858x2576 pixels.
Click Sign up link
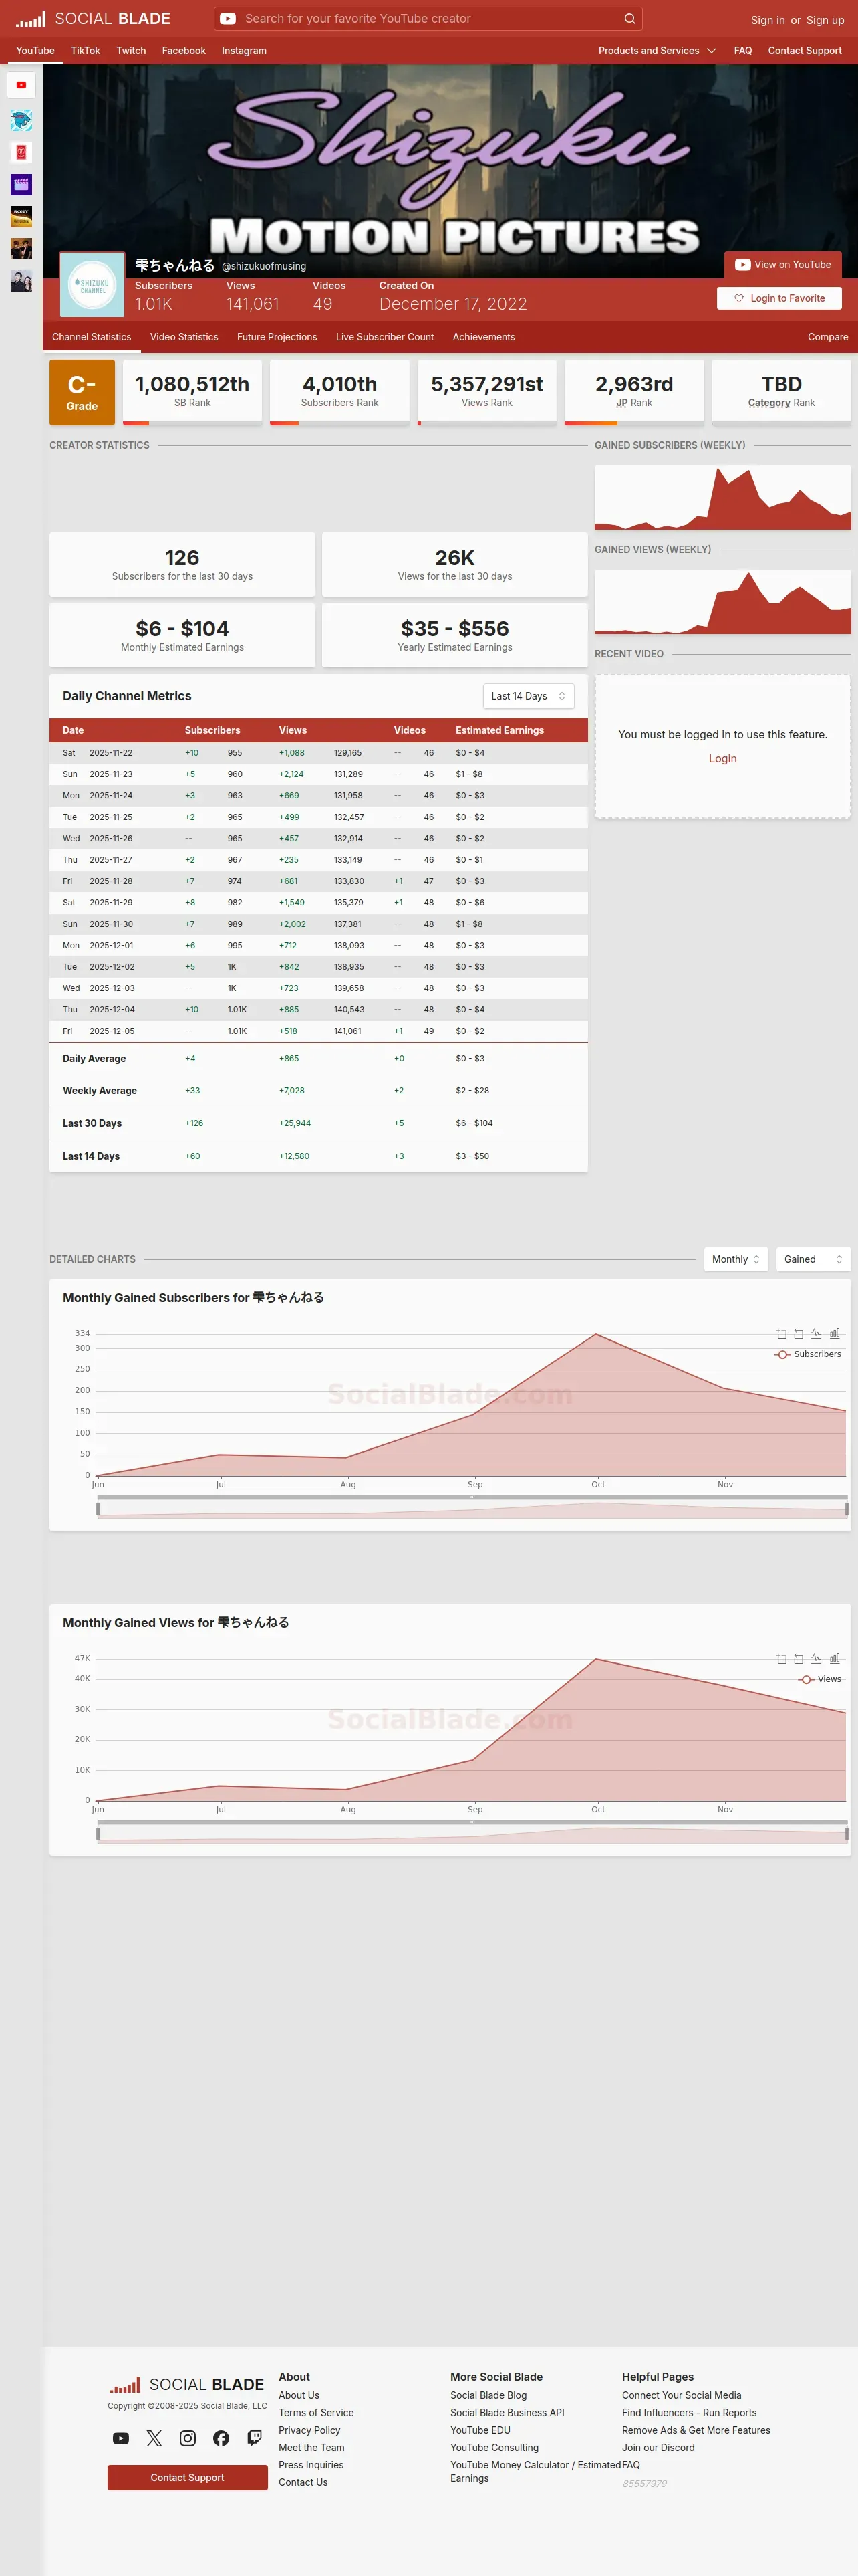click(825, 20)
